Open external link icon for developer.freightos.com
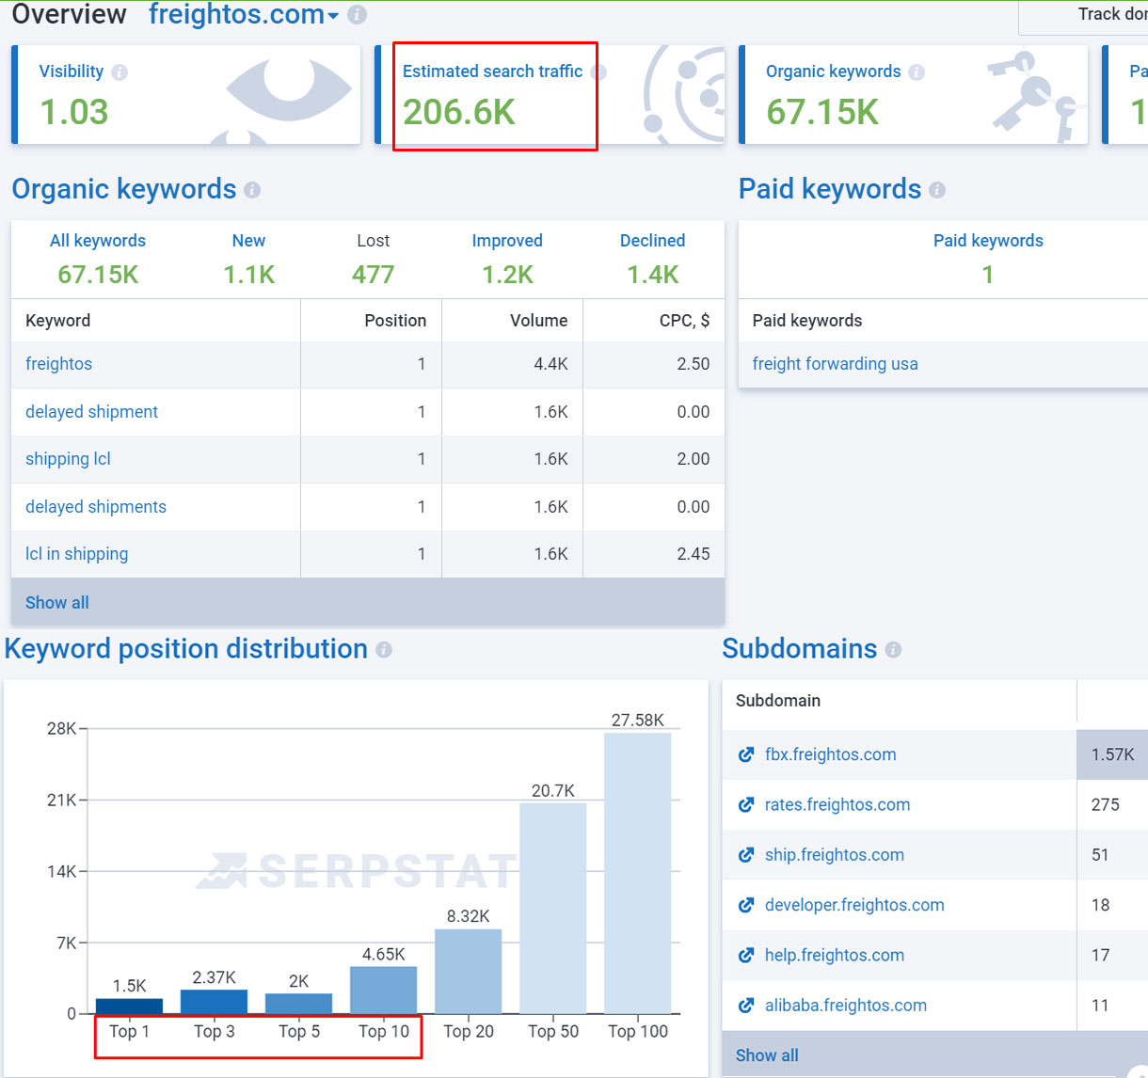 click(x=746, y=905)
